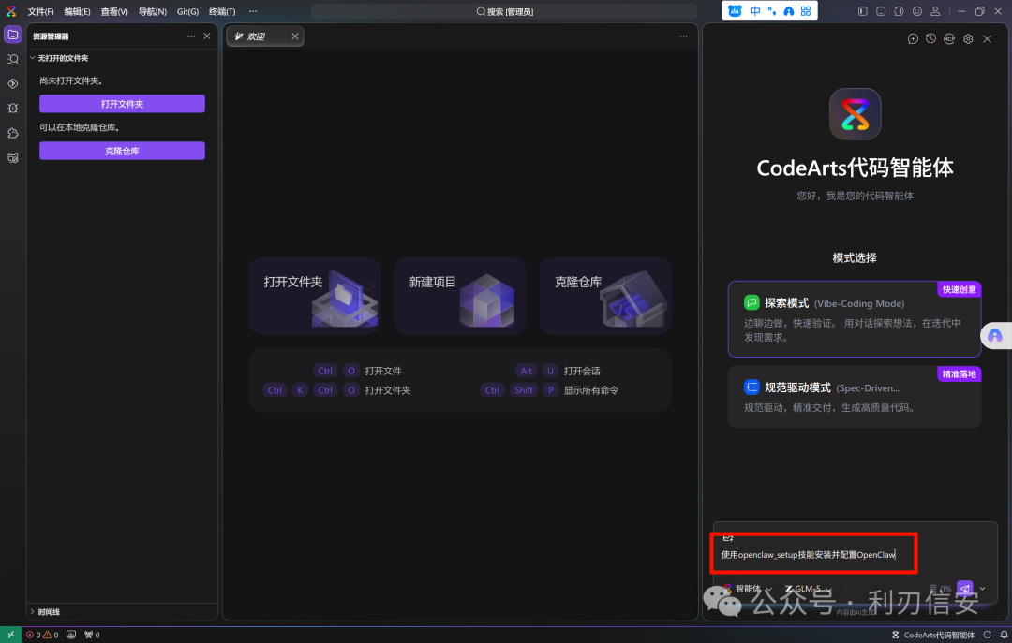Image resolution: width=1012 pixels, height=643 pixels.
Task: Open chat history clock icon
Action: 930,38
